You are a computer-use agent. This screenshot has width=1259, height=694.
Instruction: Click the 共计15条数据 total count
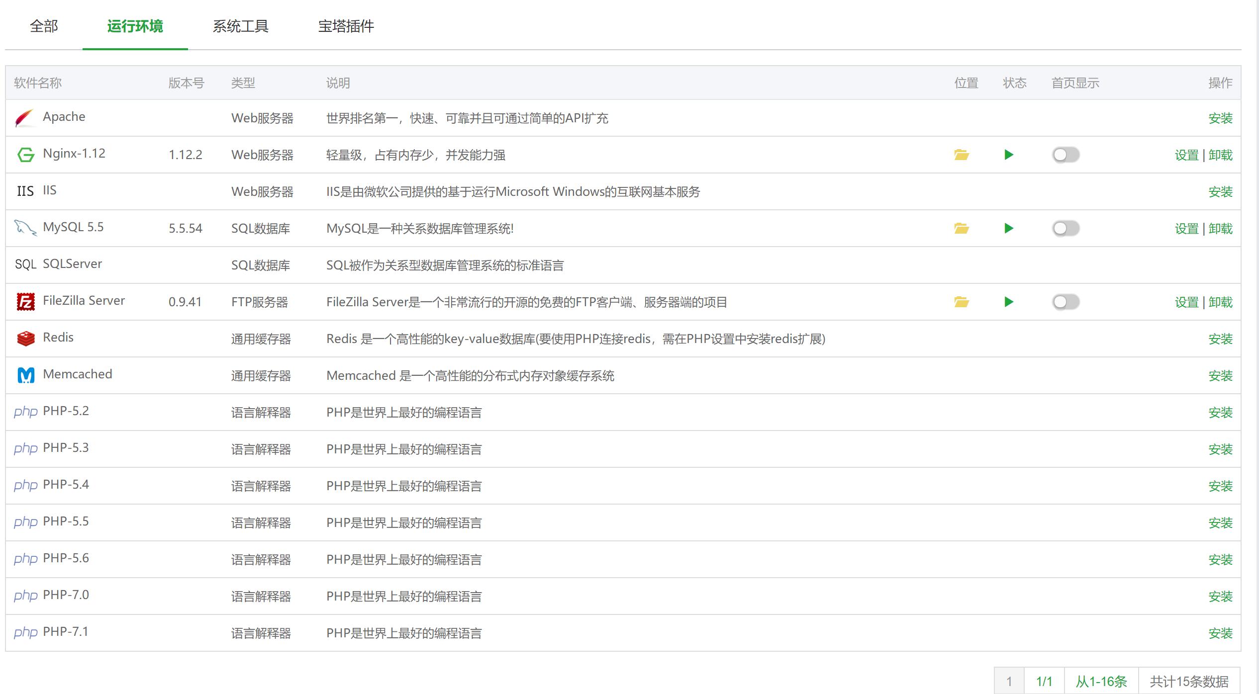coord(1189,681)
